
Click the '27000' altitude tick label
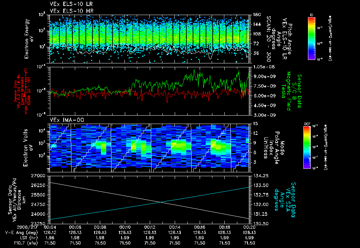(x=38, y=176)
